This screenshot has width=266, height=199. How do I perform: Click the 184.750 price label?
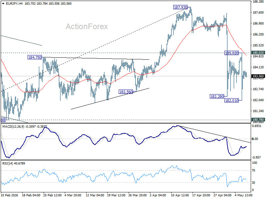point(35,57)
